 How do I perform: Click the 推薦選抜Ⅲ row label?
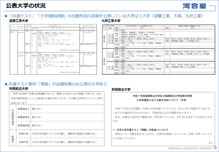click(23, 125)
